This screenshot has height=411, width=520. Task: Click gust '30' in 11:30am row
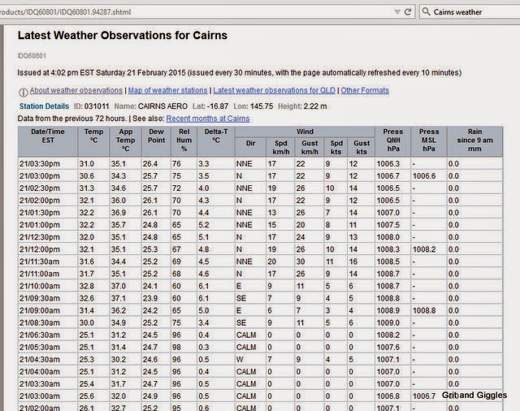[301, 262]
